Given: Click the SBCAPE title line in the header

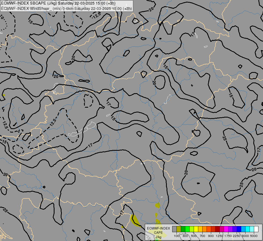Looking at the screenshot, I should (58, 3).
